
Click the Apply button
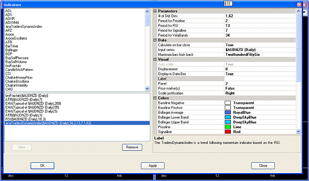coord(153,166)
